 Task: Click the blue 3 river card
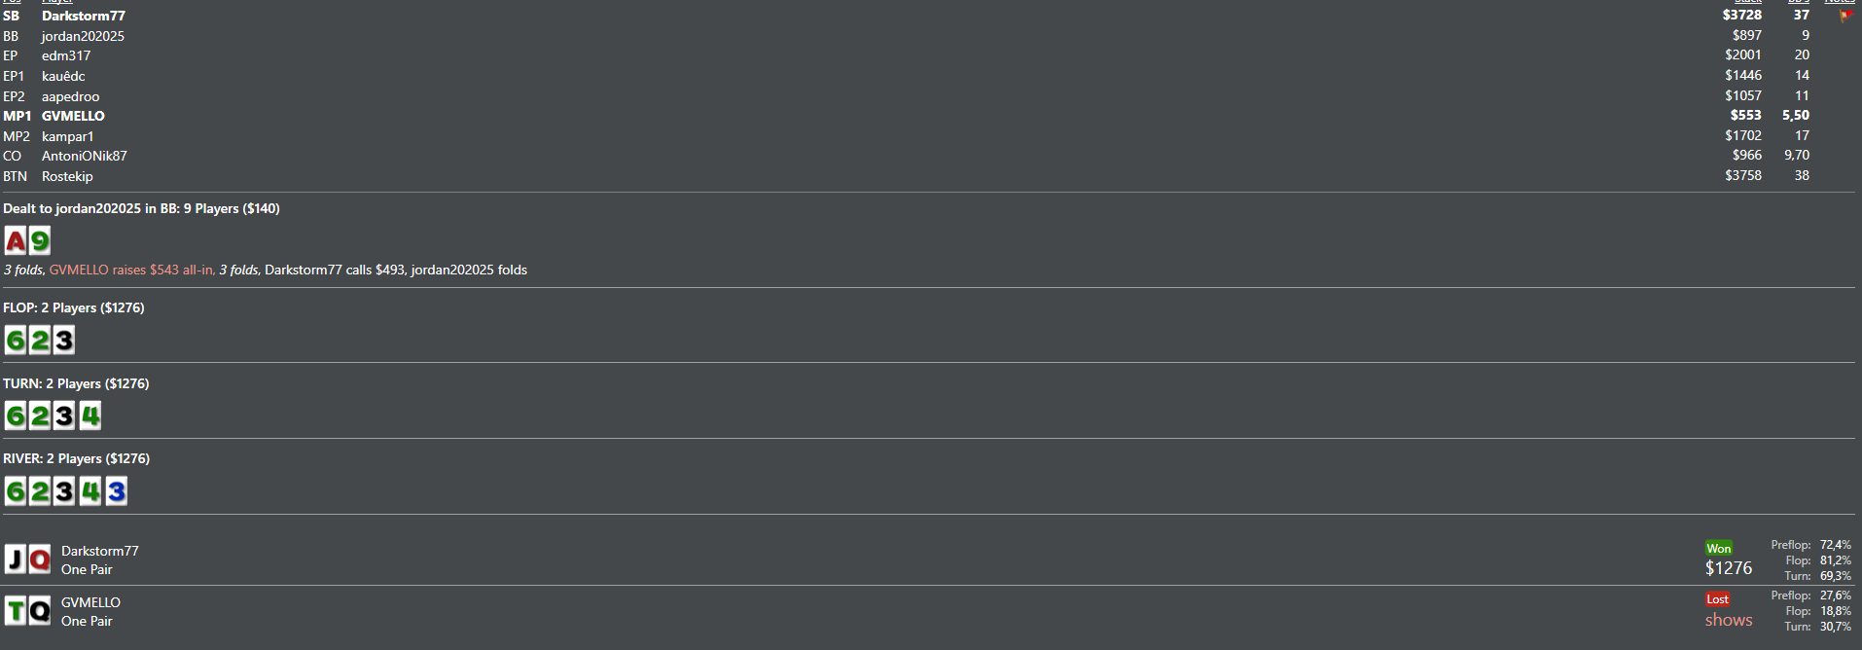click(x=117, y=491)
